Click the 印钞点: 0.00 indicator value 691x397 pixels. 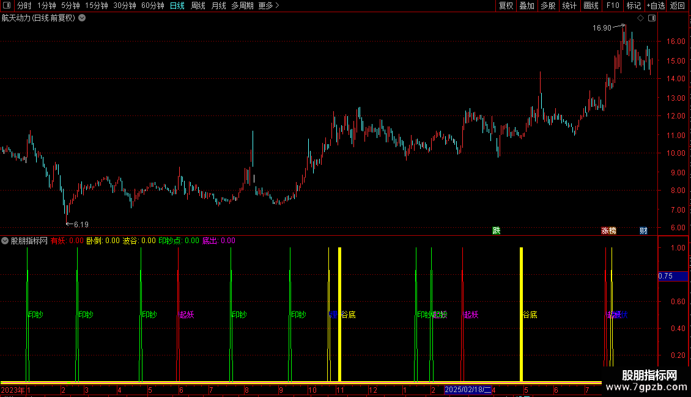179,241
